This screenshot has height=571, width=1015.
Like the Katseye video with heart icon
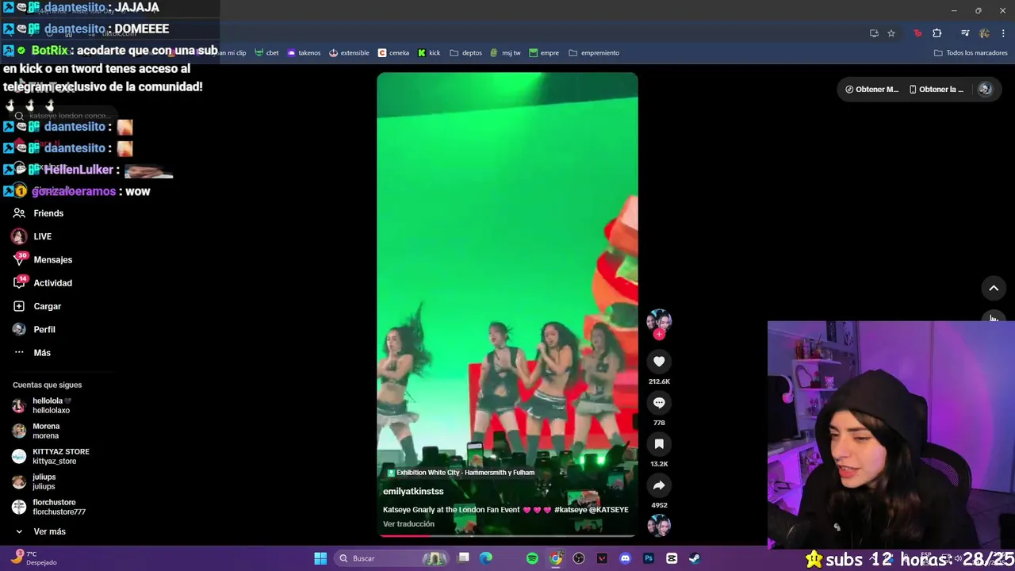659,362
